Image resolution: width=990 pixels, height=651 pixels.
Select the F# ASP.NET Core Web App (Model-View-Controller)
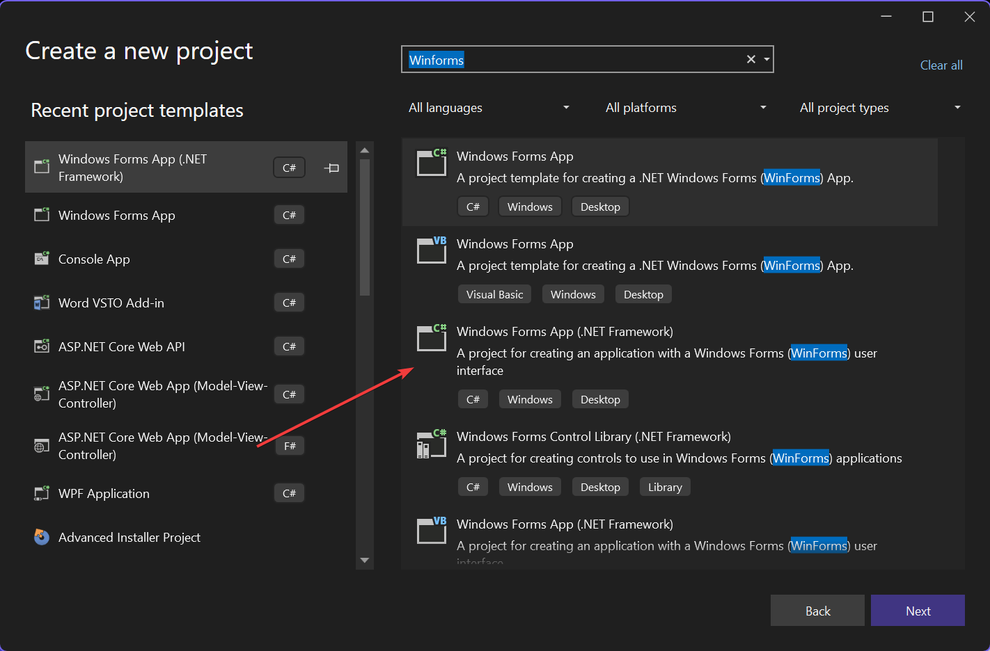[186, 446]
